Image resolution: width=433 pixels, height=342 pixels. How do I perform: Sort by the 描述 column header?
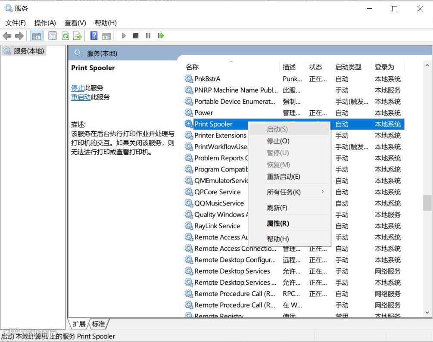[x=293, y=67]
